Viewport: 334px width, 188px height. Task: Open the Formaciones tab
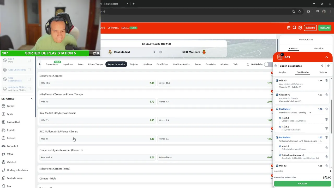pyautogui.click(x=52, y=64)
